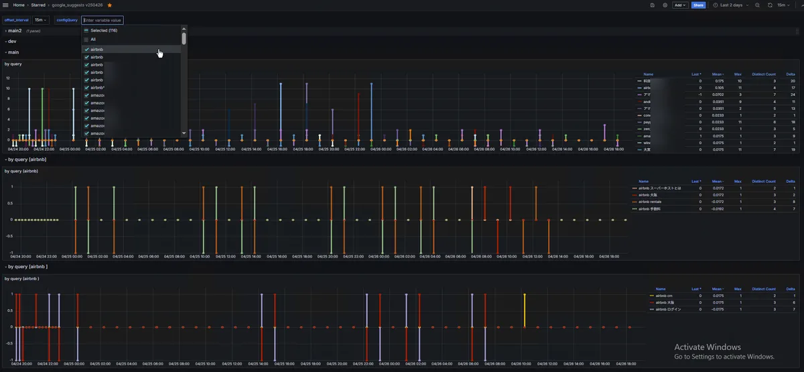Open dashboard settings gear icon
The image size is (804, 372).
pos(665,5)
